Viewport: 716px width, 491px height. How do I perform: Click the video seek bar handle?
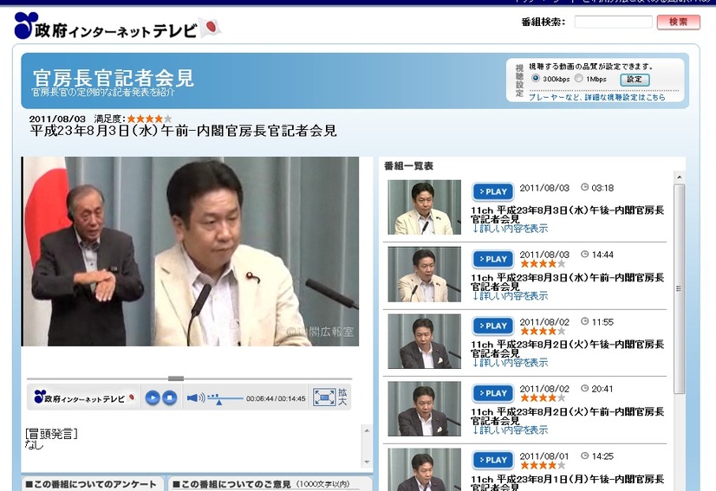click(176, 378)
